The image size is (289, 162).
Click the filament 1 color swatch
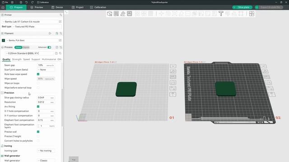(3, 40)
